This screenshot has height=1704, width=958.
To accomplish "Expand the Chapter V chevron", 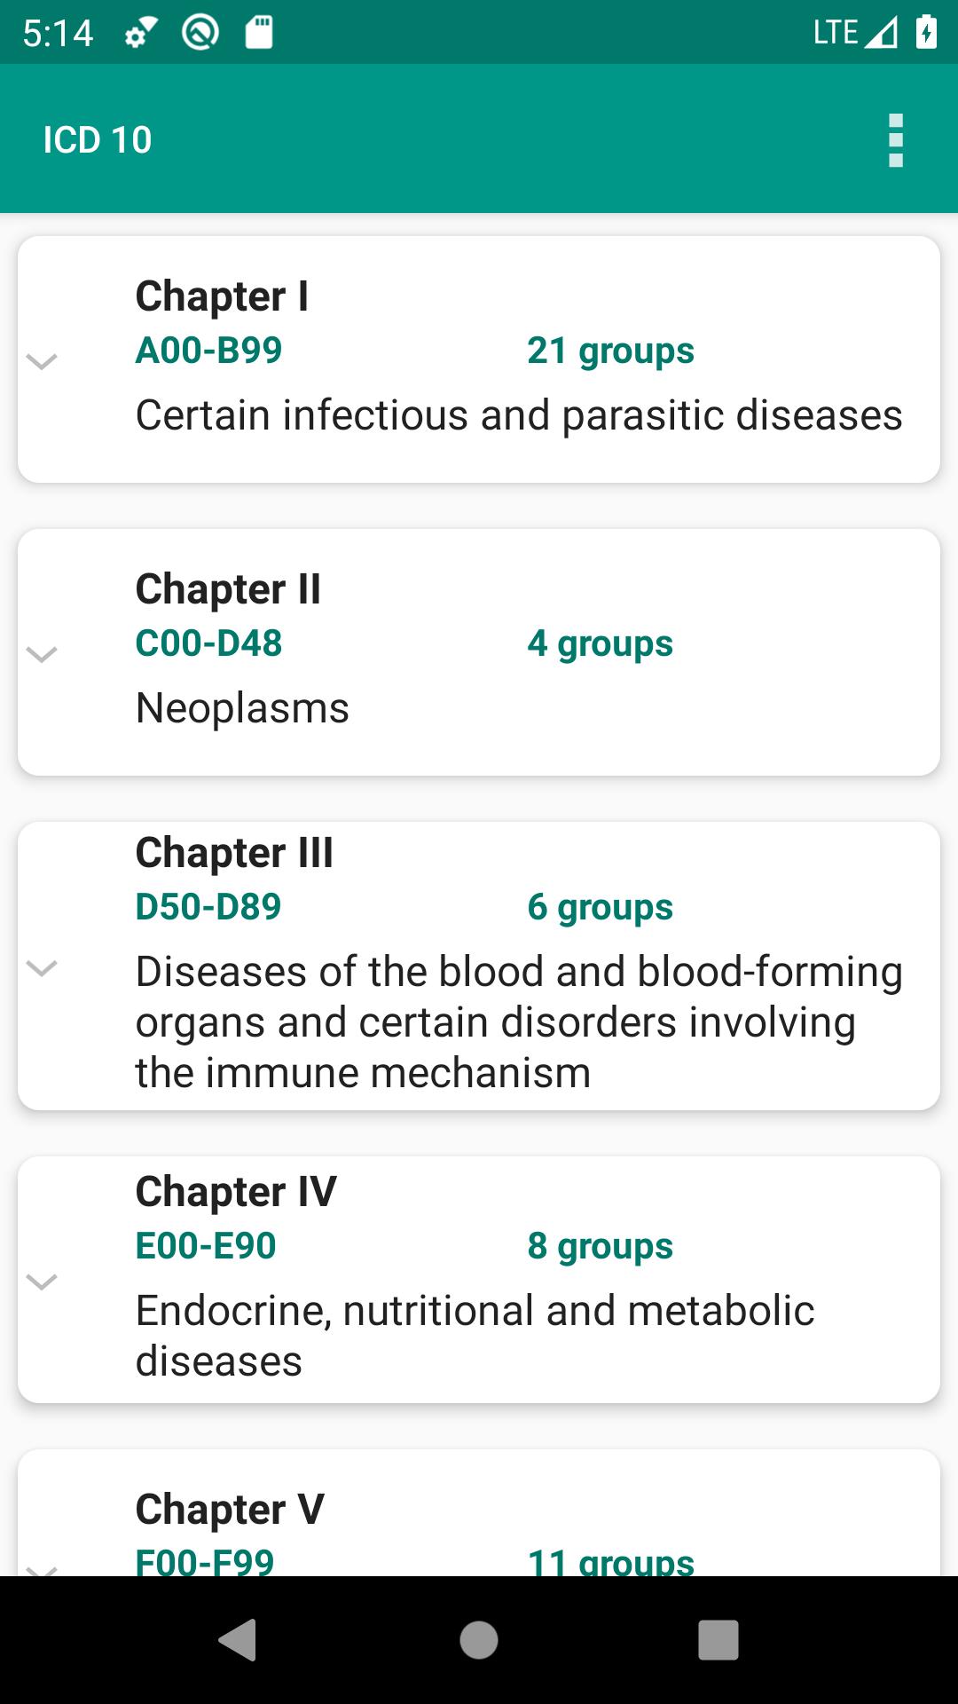I will [42, 1569].
